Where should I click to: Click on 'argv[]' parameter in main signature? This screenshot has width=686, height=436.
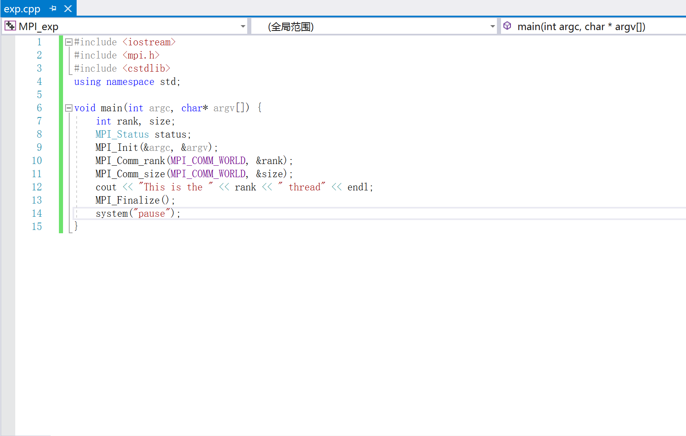(x=229, y=108)
